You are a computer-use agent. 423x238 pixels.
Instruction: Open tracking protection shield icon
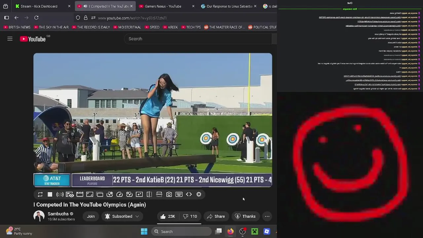(x=78, y=18)
